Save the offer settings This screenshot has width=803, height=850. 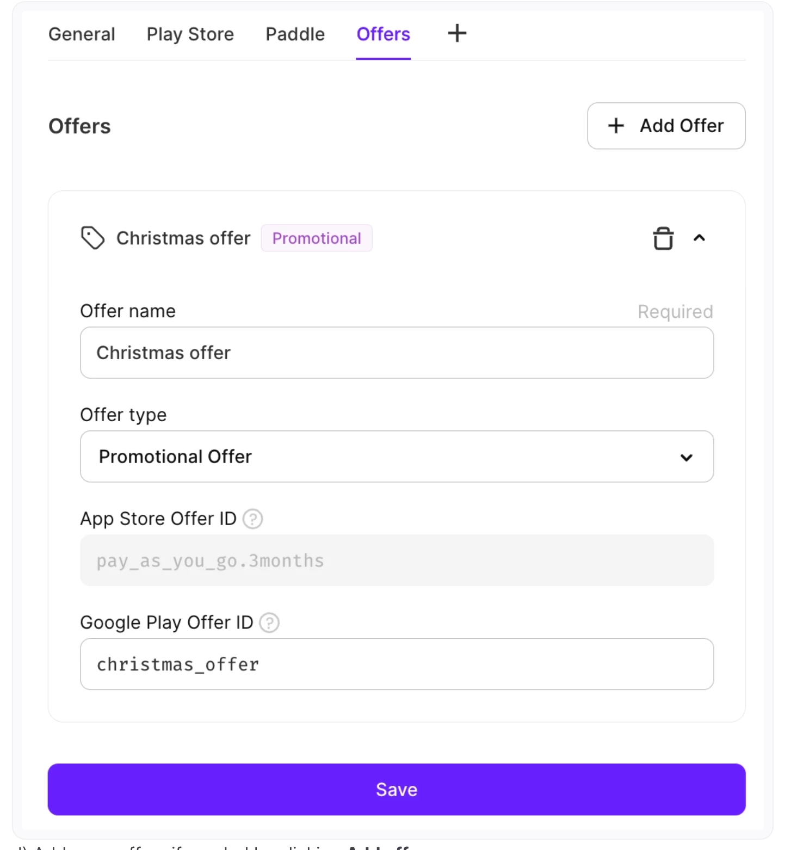(x=396, y=789)
